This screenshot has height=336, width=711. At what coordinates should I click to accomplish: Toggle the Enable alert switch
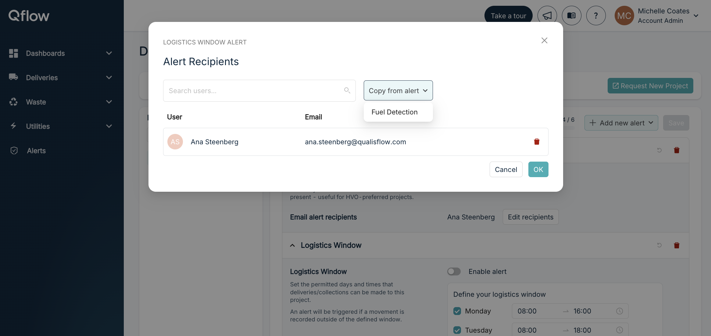(x=454, y=271)
